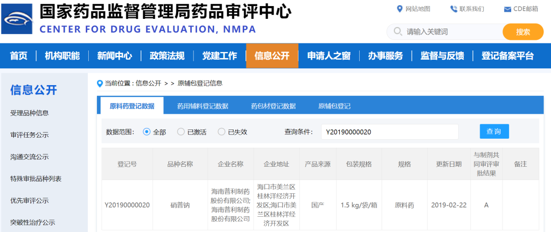
Task: Click the CDE logo icon
Action: [x=18, y=18]
